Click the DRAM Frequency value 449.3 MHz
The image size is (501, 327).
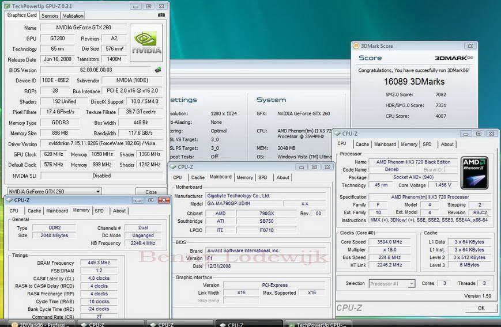tap(99, 263)
